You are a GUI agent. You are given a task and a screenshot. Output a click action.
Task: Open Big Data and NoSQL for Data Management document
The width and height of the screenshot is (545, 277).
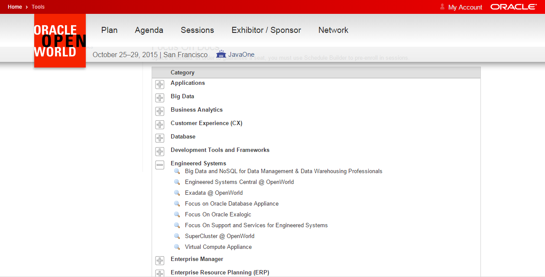click(x=284, y=171)
